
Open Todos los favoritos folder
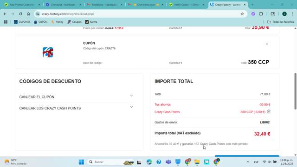281,22
